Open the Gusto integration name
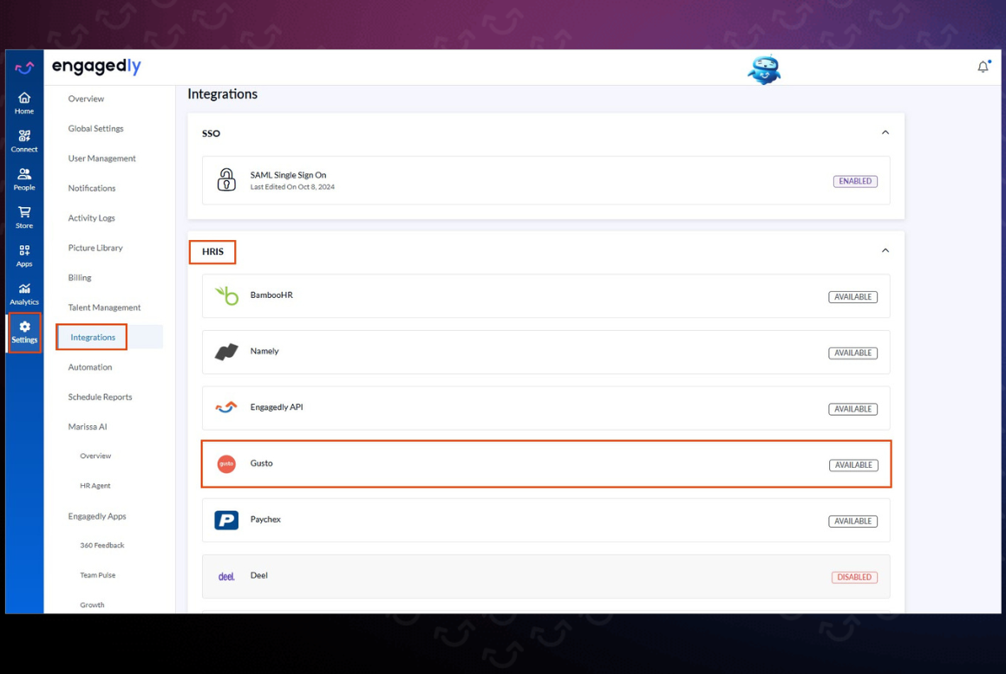Image resolution: width=1006 pixels, height=674 pixels. pyautogui.click(x=261, y=463)
